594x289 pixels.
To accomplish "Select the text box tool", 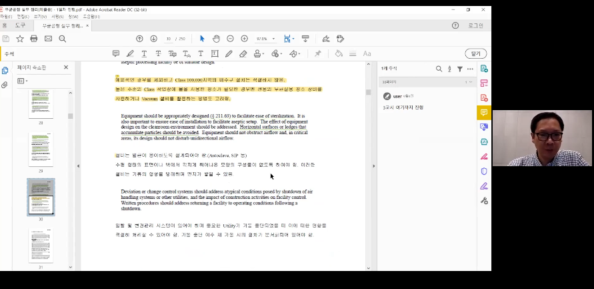I will [215, 54].
